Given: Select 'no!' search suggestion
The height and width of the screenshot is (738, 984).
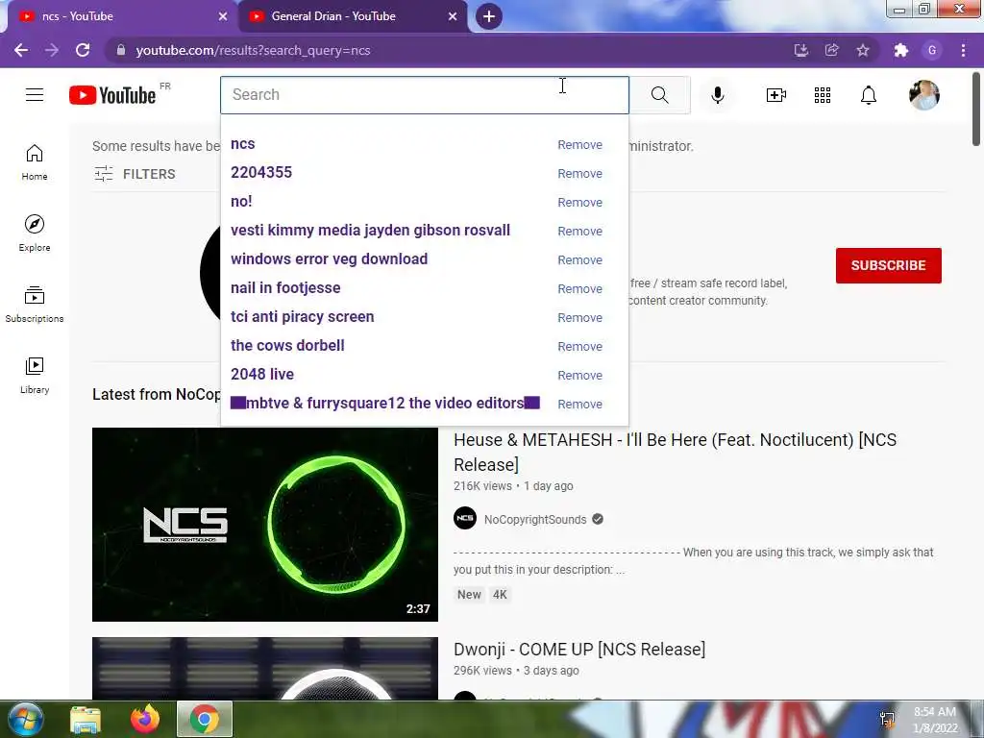Looking at the screenshot, I should pyautogui.click(x=241, y=202).
